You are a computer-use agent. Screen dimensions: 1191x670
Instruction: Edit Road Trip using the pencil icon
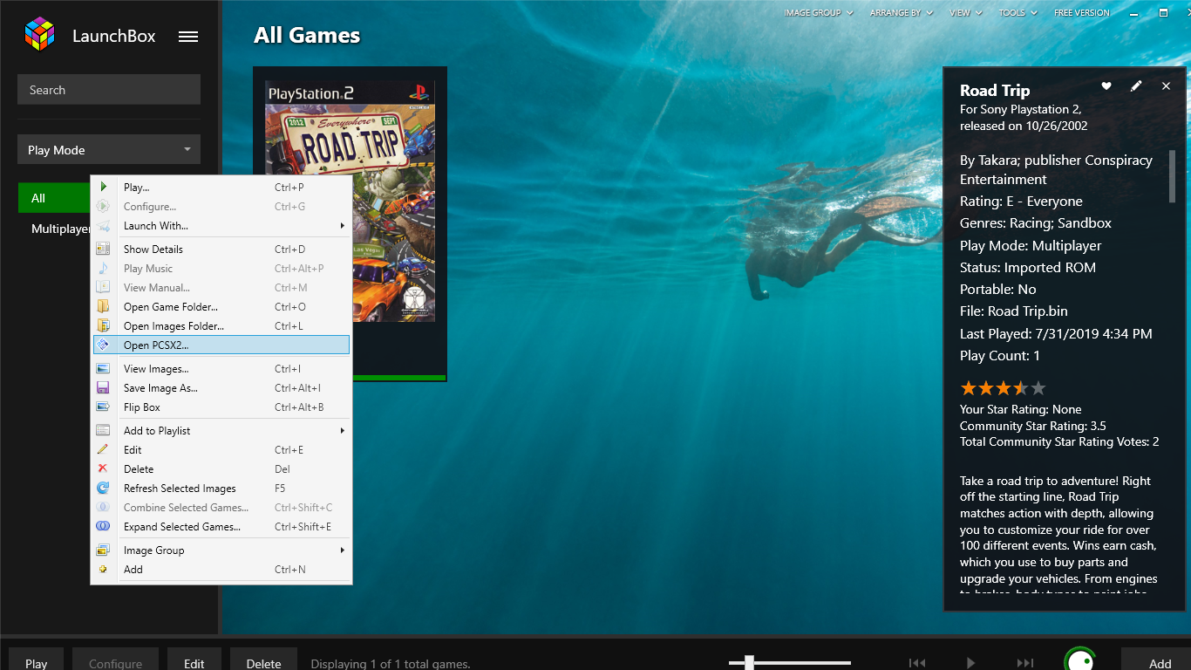point(1136,85)
